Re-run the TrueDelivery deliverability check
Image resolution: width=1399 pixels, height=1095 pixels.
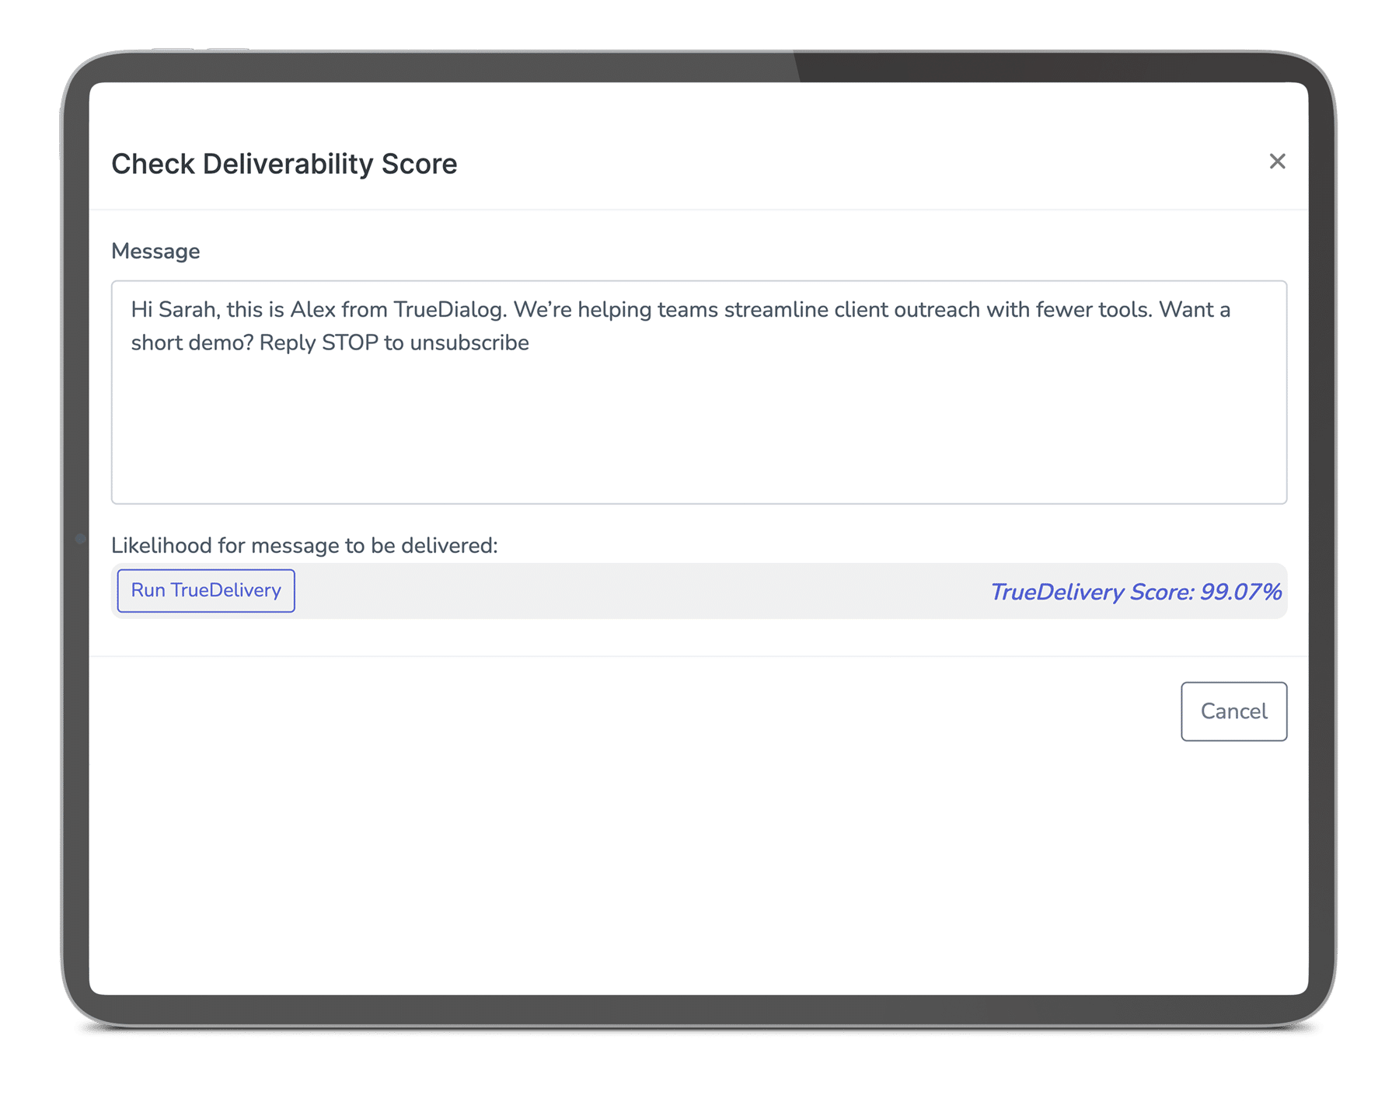[x=204, y=590]
